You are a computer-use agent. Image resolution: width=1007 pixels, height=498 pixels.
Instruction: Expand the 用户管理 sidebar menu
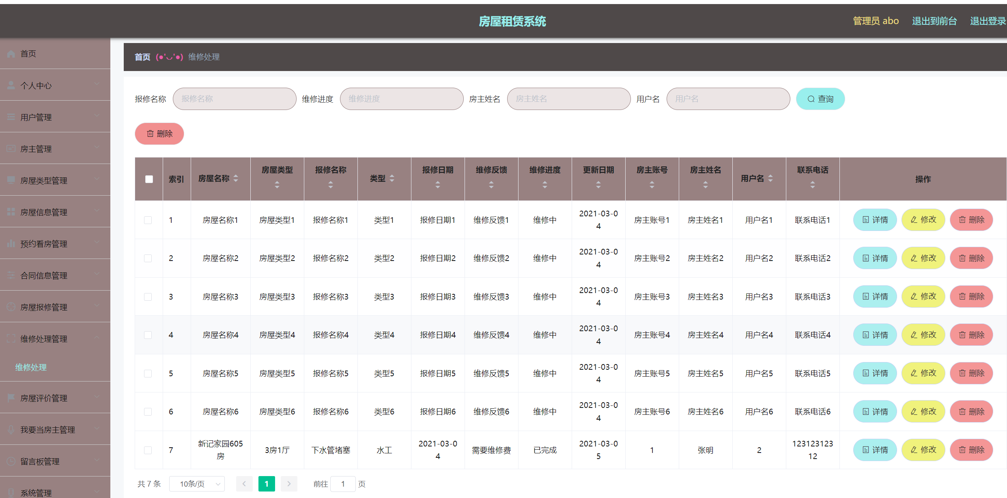coord(55,117)
